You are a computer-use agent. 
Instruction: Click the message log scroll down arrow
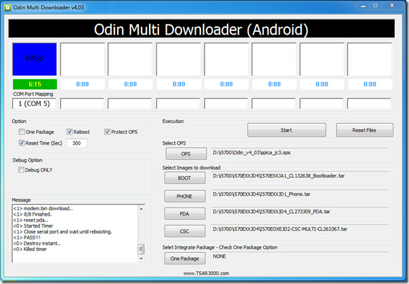[x=141, y=258]
